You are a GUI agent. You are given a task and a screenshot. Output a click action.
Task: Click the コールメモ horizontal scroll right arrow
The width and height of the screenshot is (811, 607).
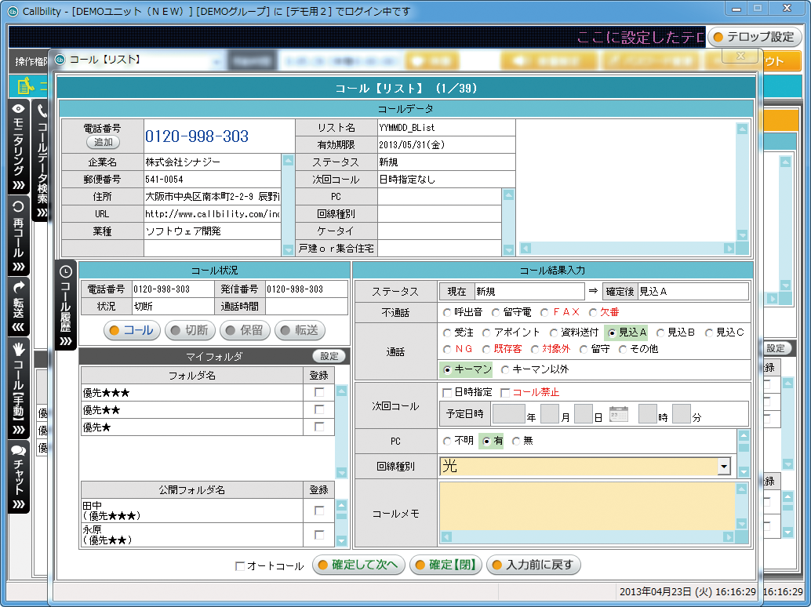(728, 537)
